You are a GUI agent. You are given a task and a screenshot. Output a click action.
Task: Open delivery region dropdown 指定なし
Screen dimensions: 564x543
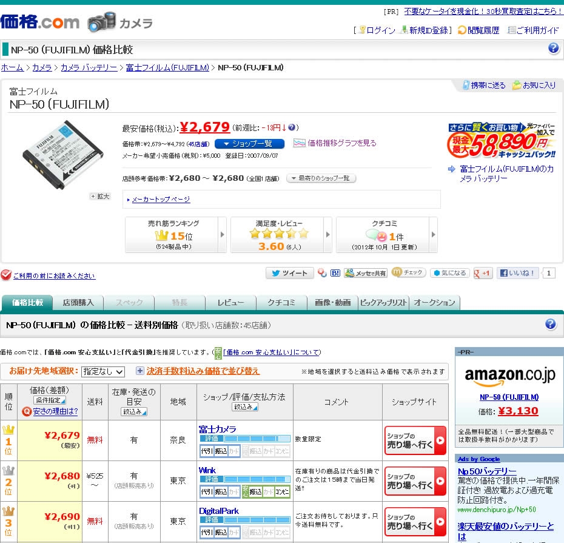tap(103, 371)
